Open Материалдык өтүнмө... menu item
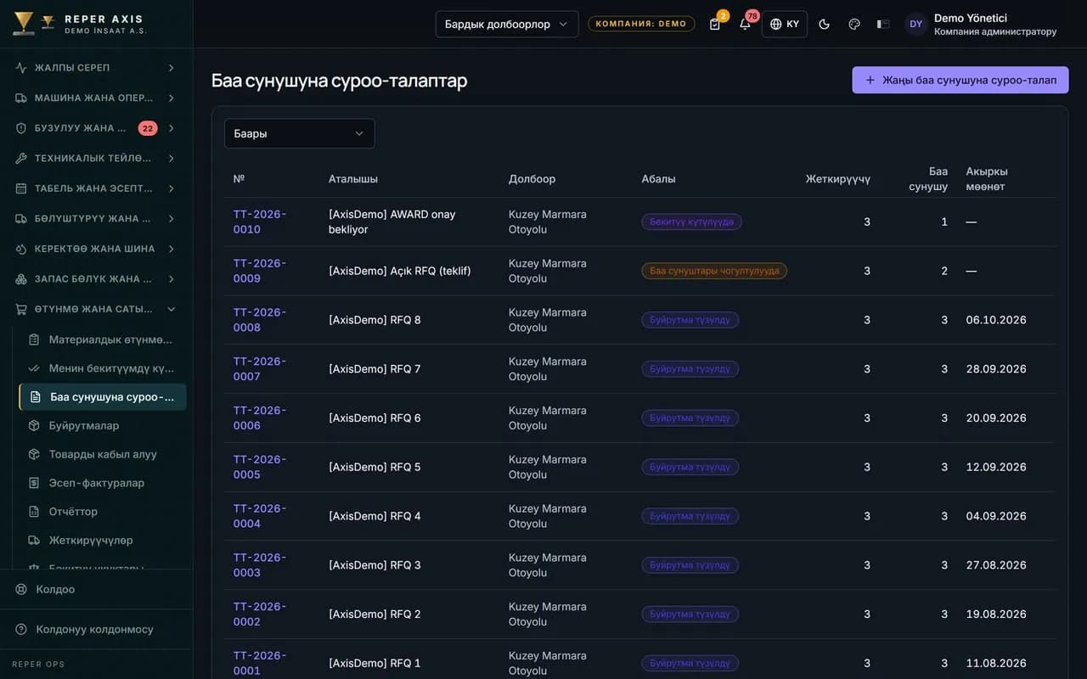Image resolution: width=1087 pixels, height=679 pixels. 103,339
